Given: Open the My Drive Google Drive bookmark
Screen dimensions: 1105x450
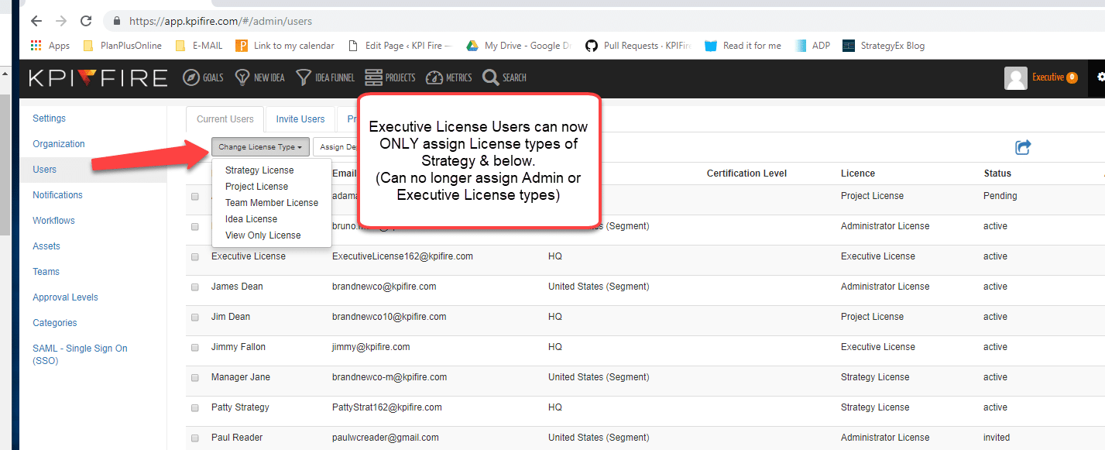Looking at the screenshot, I should 519,46.
